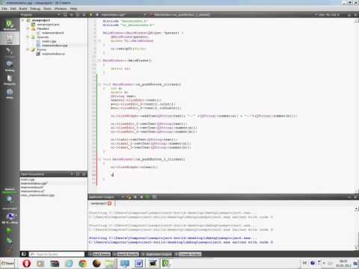Open the Tools menu
359x269 pixels.
[47, 8]
